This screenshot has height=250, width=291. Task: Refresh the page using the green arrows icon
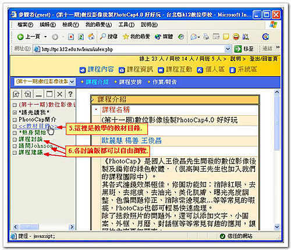click(81, 37)
